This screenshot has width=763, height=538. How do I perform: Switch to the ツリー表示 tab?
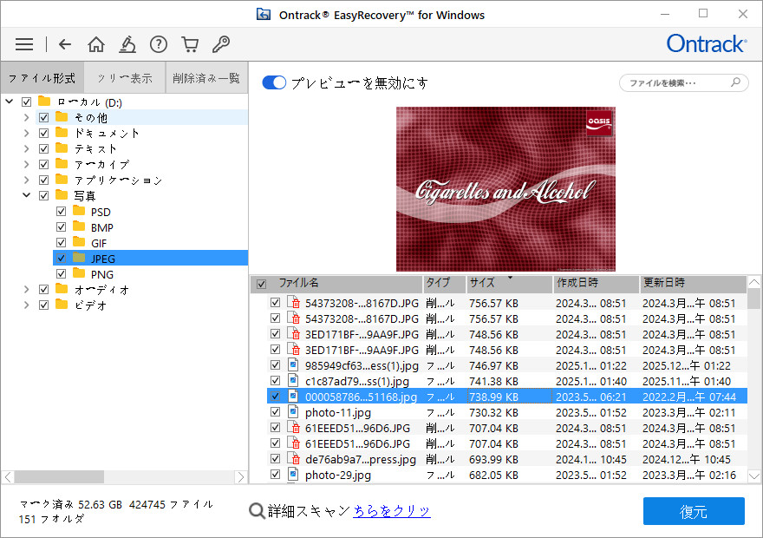click(124, 77)
